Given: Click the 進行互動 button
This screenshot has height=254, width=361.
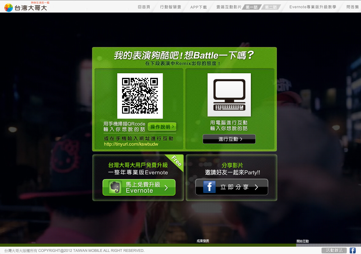Looking at the screenshot, I should coord(229,139).
